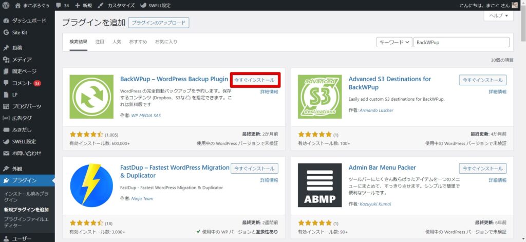526x242 pixels.
Task: Click the user avatar at top right
Action: point(515,5)
